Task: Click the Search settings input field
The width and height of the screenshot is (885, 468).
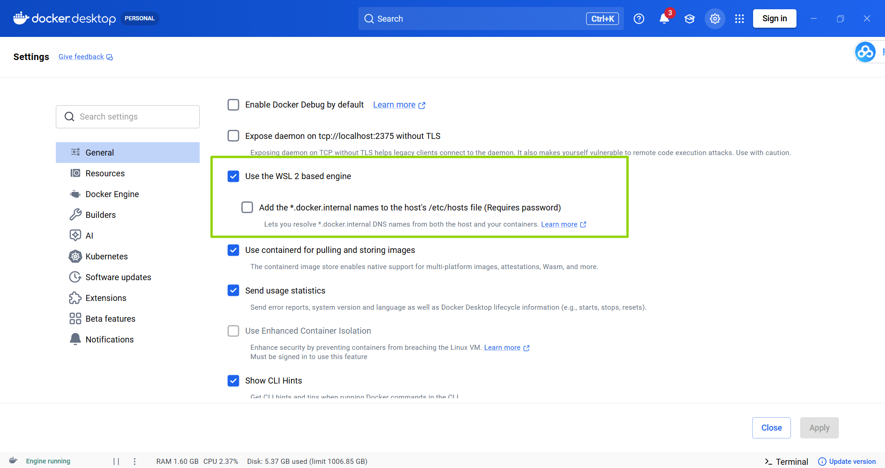Action: pyautogui.click(x=128, y=117)
